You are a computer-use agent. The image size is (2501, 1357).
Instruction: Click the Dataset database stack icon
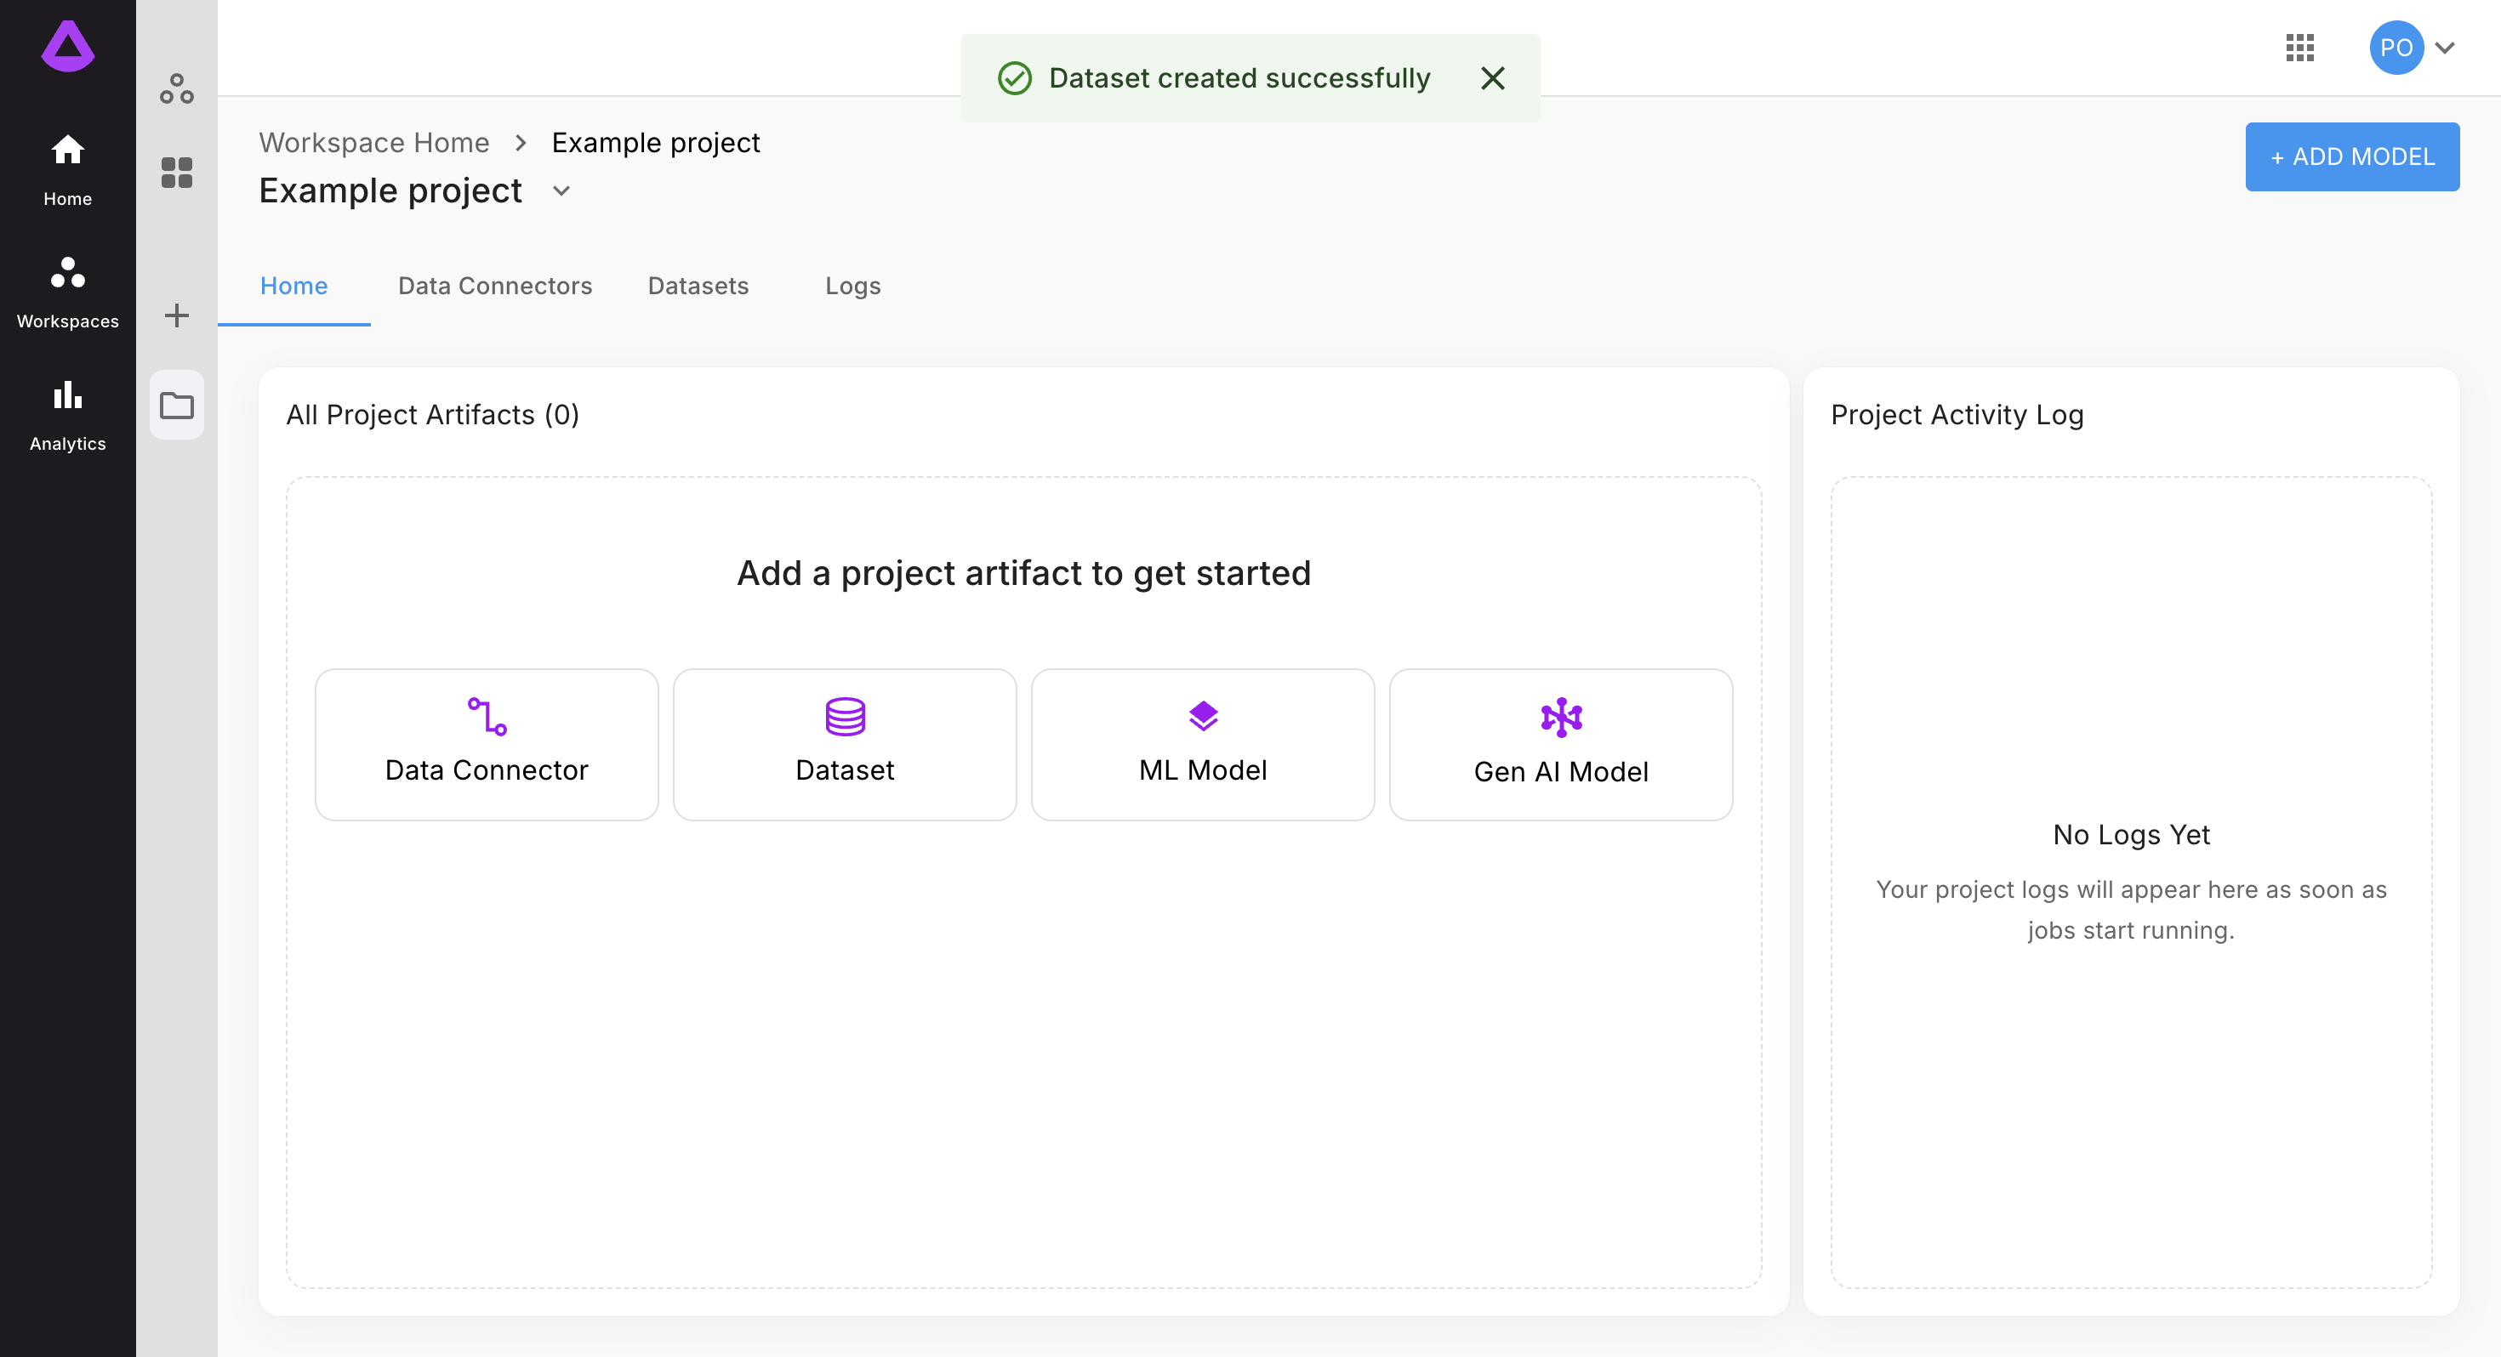845,717
